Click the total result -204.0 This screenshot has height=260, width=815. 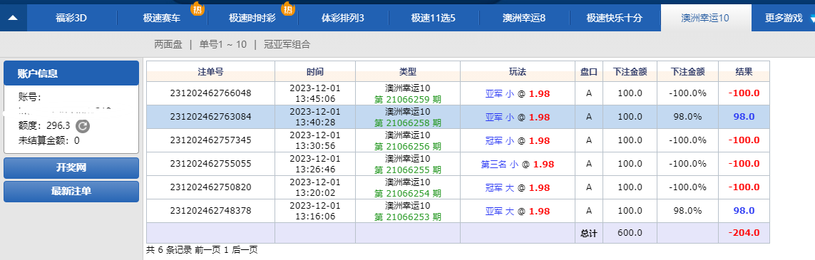[744, 233]
